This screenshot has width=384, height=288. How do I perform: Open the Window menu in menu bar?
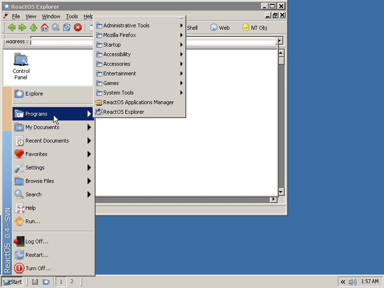point(51,16)
